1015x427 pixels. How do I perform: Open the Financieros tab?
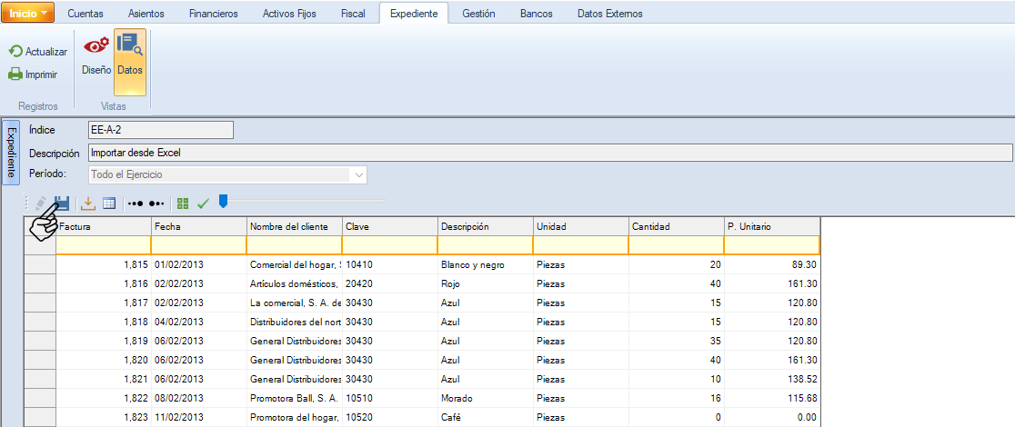point(213,14)
